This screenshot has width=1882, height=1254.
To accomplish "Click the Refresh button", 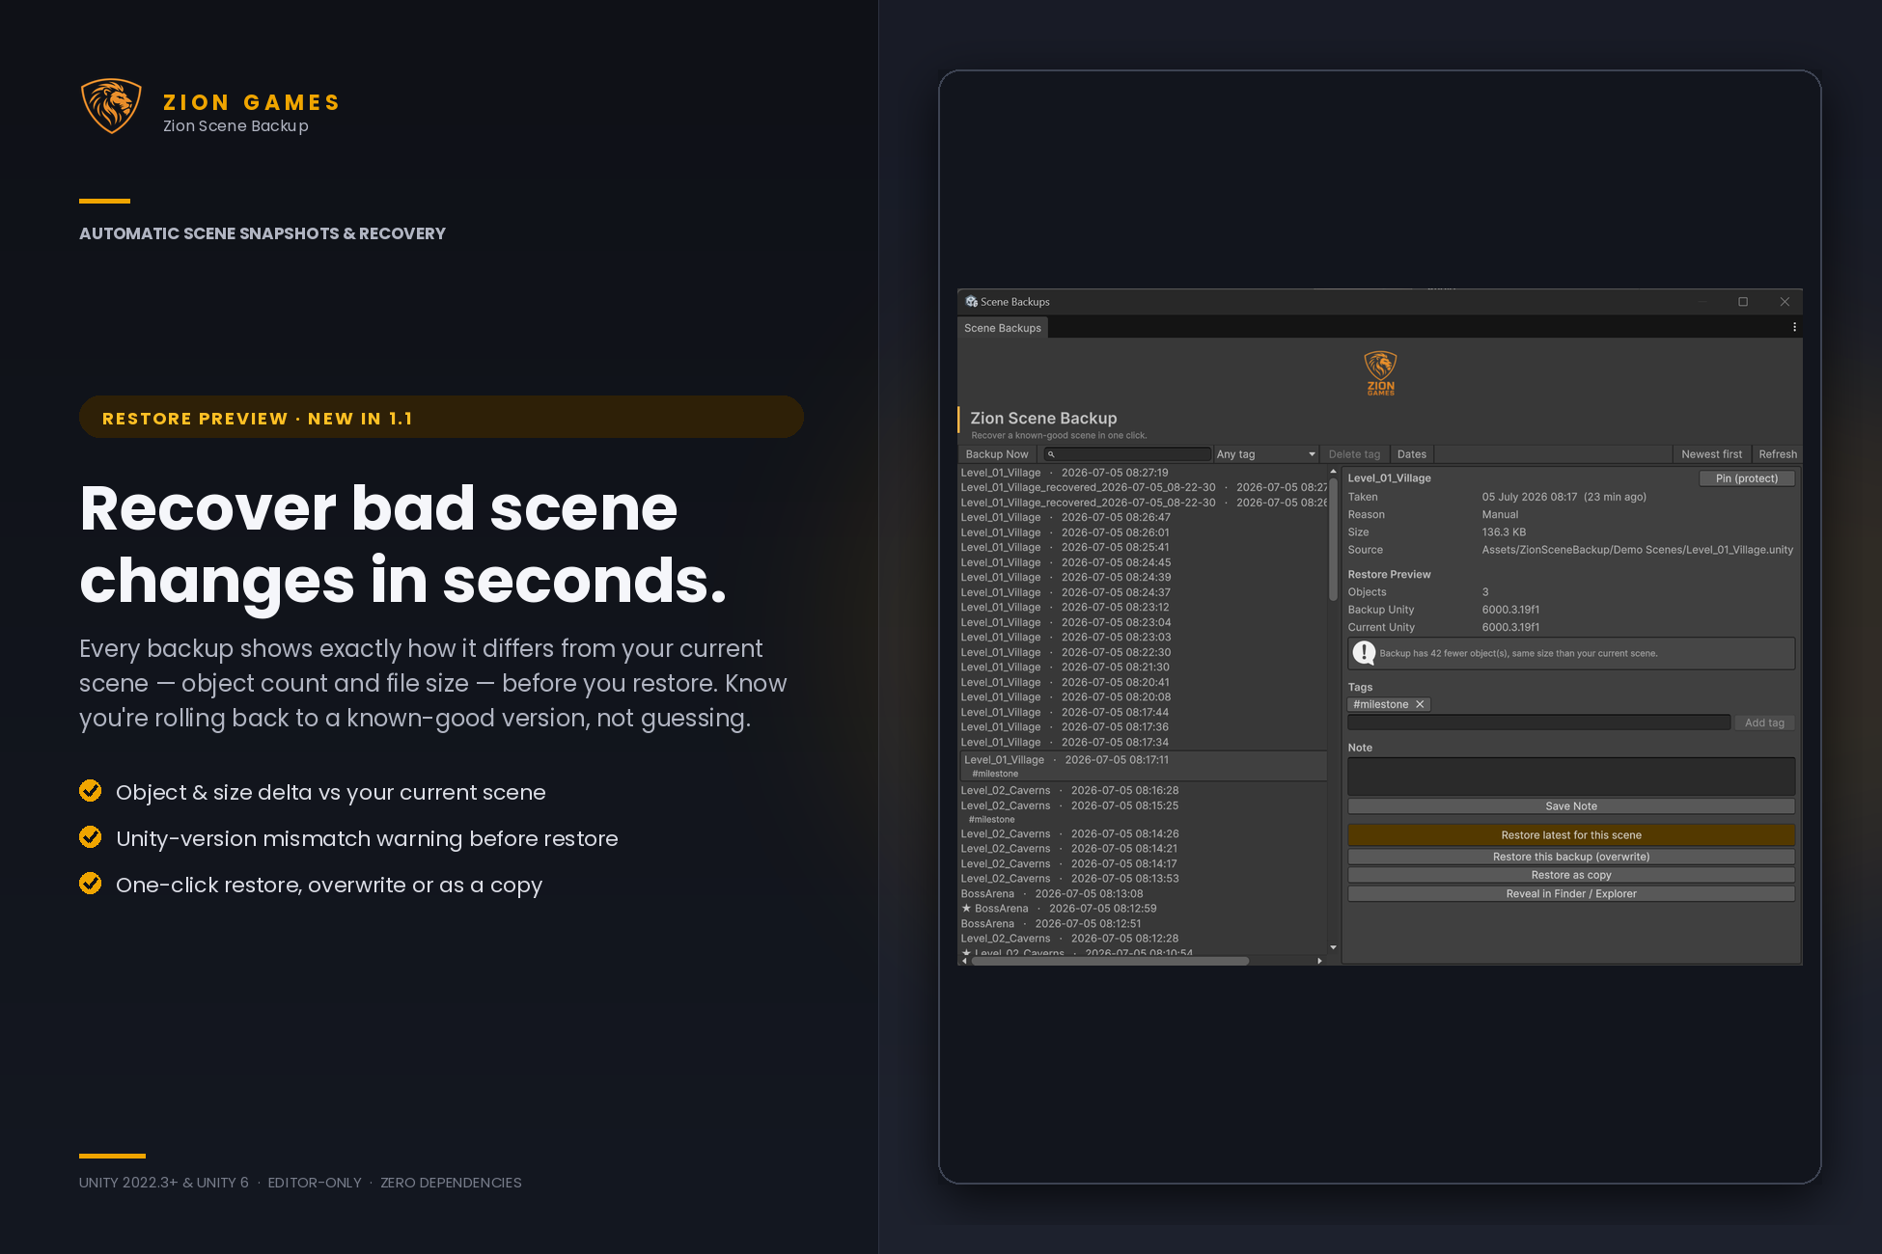I will coord(1778,454).
